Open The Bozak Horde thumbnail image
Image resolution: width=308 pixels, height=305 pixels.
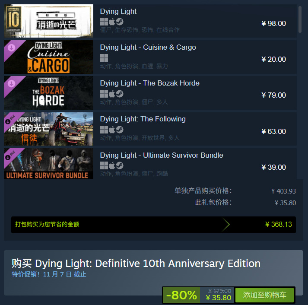click(48, 93)
